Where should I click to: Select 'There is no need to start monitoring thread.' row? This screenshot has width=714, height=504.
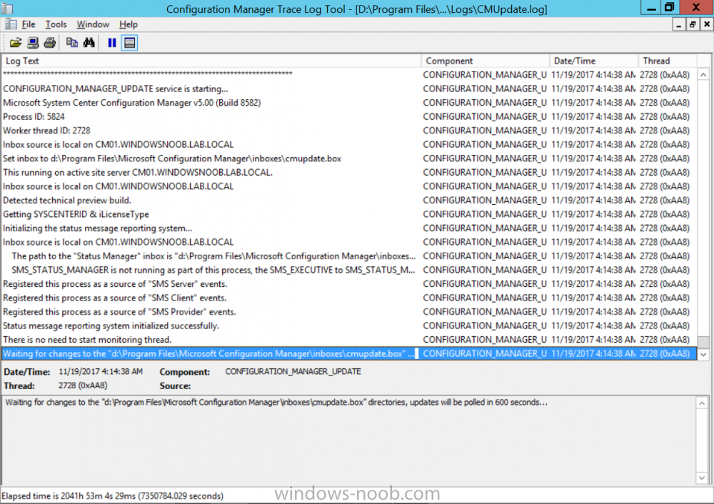point(349,340)
